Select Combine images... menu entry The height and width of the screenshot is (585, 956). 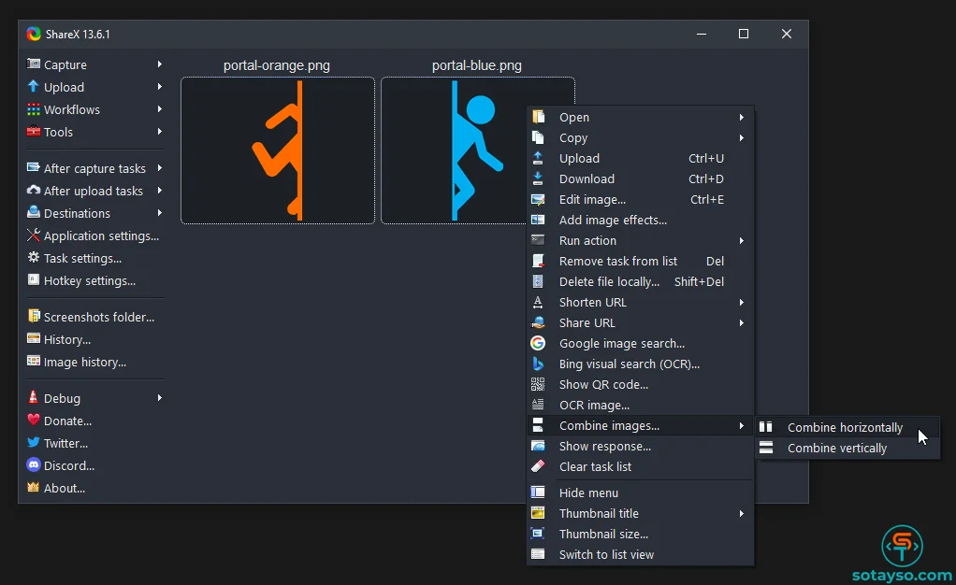[x=640, y=425]
